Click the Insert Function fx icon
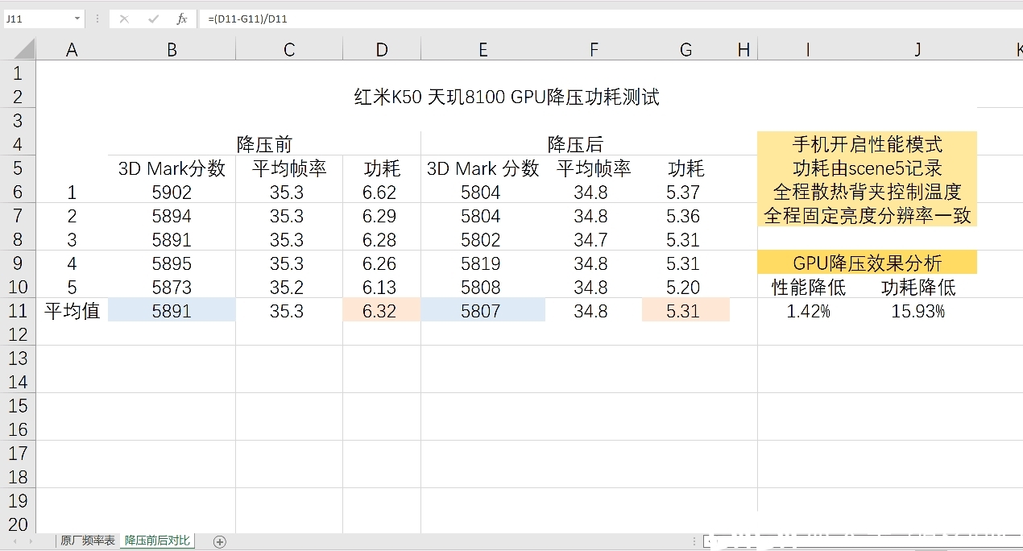Image resolution: width=1023 pixels, height=551 pixels. pyautogui.click(x=182, y=19)
